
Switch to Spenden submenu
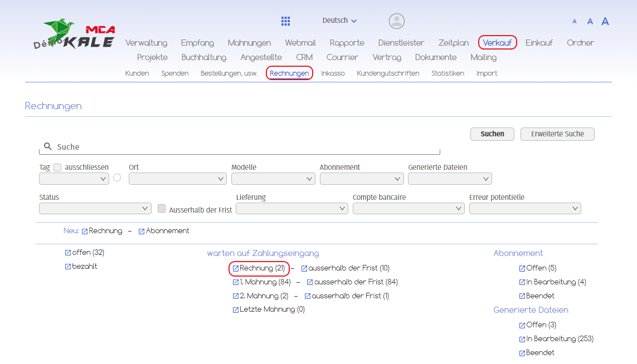tap(174, 73)
